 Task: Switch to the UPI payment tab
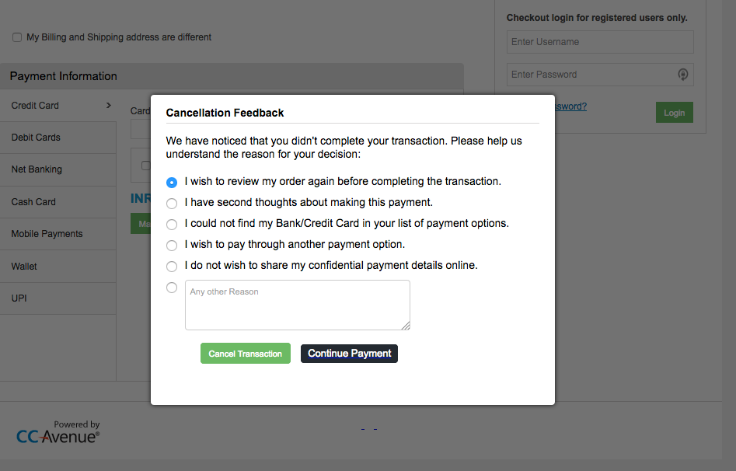pyautogui.click(x=58, y=298)
